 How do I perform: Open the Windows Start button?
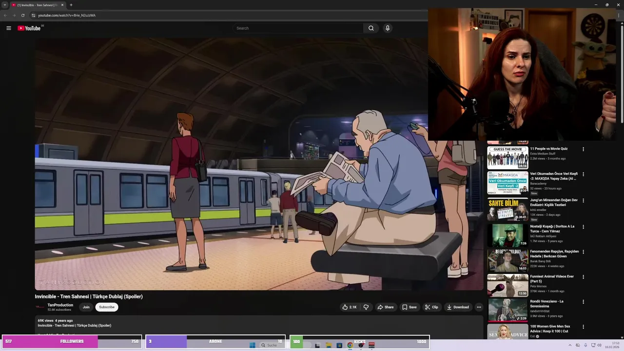(252, 345)
